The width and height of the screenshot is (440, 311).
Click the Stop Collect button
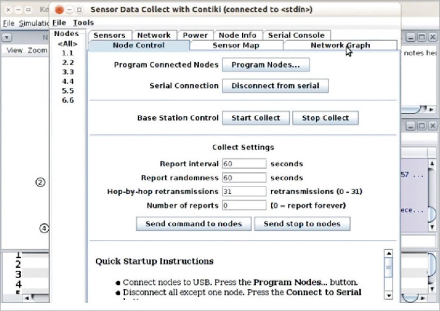point(325,118)
